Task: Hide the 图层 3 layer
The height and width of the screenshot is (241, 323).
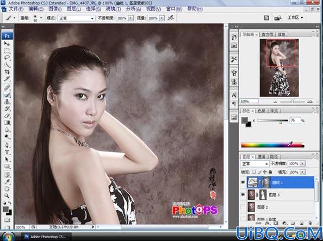Action: click(x=243, y=194)
